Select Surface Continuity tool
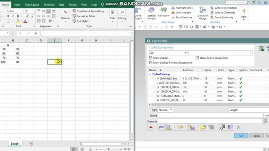Viewport: 269px width, 151px height. tap(223, 13)
